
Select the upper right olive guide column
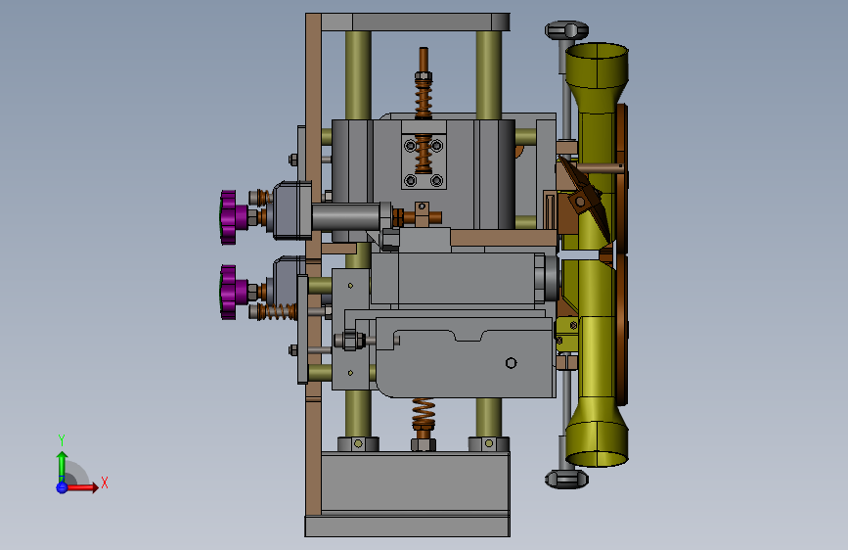click(x=488, y=75)
